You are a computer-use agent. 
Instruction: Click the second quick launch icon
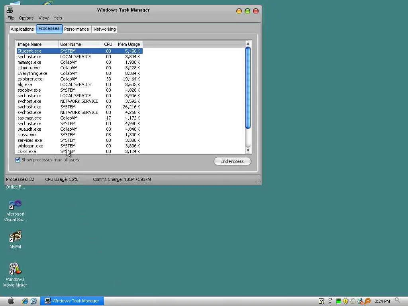coord(34,301)
